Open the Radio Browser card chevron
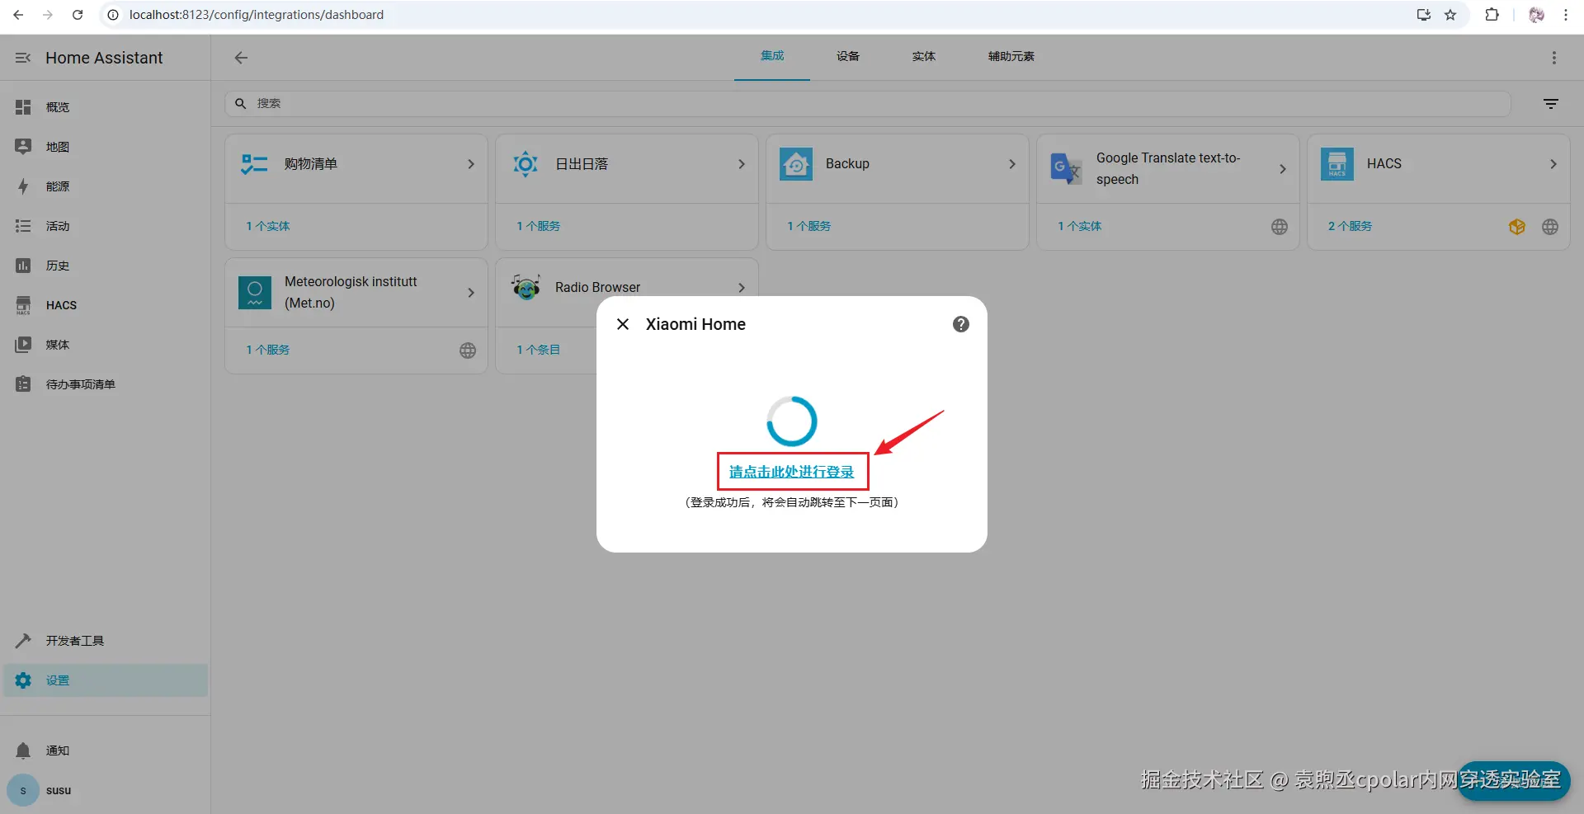This screenshot has height=814, width=1584. click(742, 288)
